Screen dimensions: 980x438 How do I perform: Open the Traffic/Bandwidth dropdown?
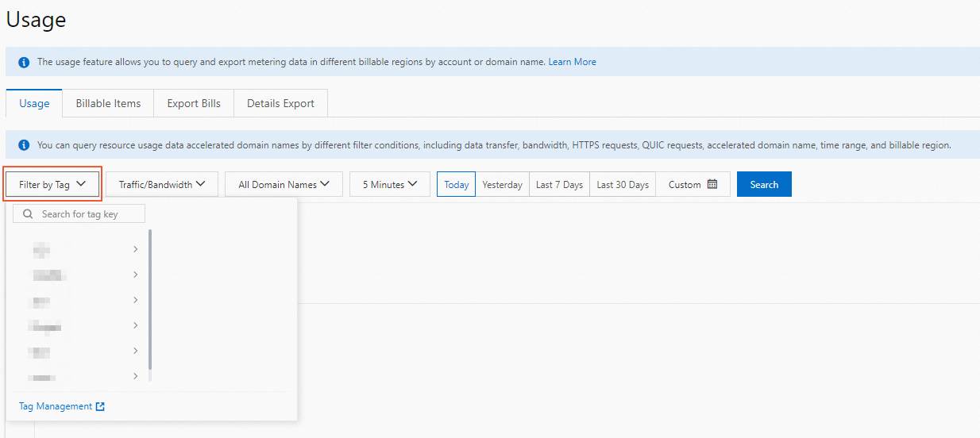click(162, 184)
